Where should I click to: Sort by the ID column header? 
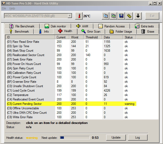point(30,37)
